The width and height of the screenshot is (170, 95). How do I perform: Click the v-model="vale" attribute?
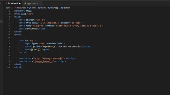(55, 44)
